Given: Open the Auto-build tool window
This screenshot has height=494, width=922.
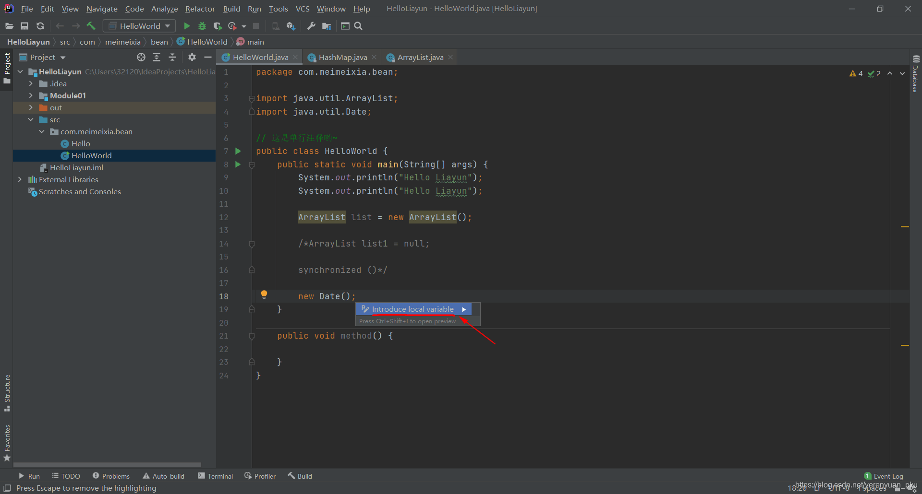Looking at the screenshot, I should pyautogui.click(x=163, y=476).
